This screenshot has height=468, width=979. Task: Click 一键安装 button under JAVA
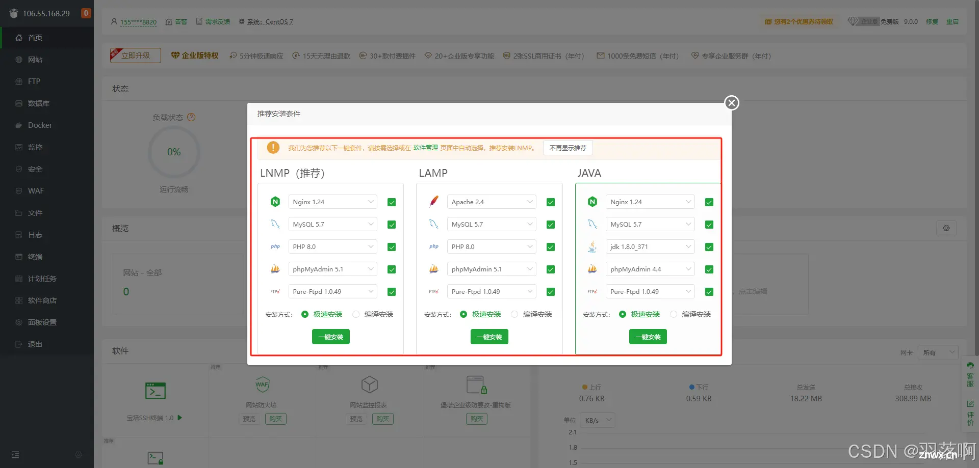648,337
